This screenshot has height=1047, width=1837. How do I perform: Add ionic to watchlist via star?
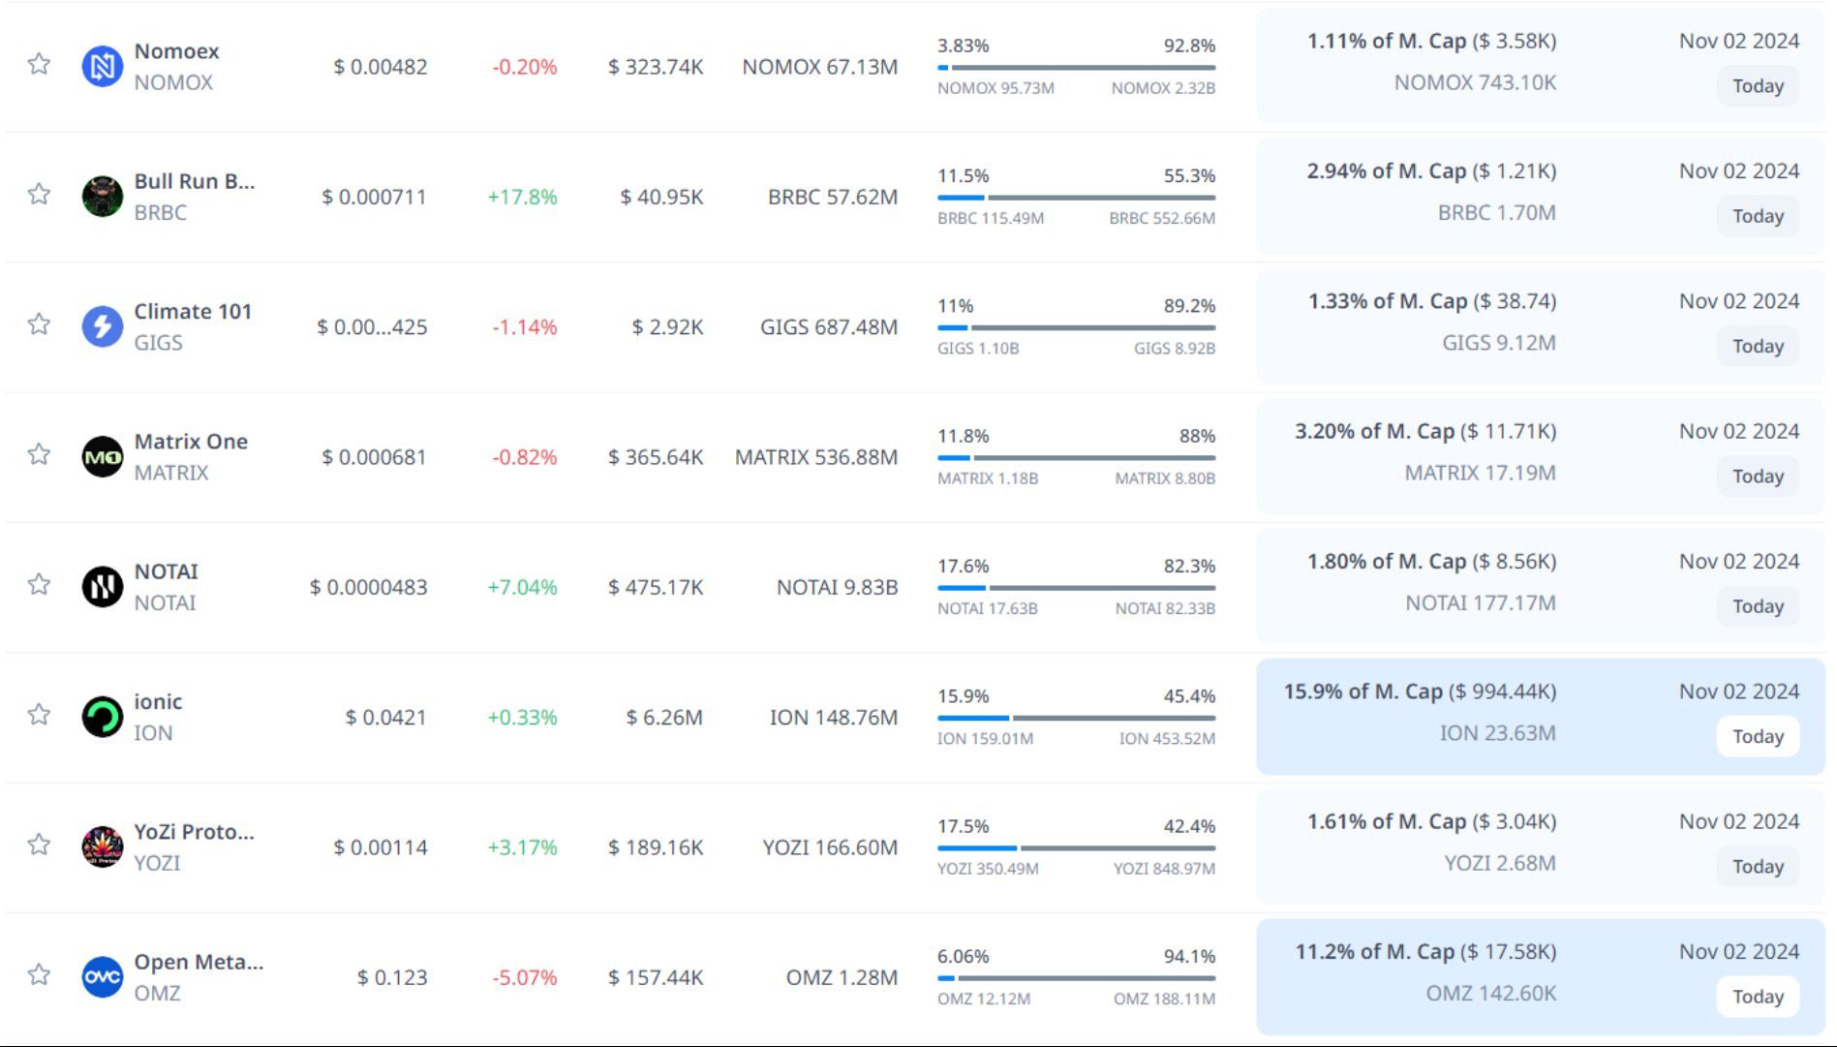(x=39, y=715)
